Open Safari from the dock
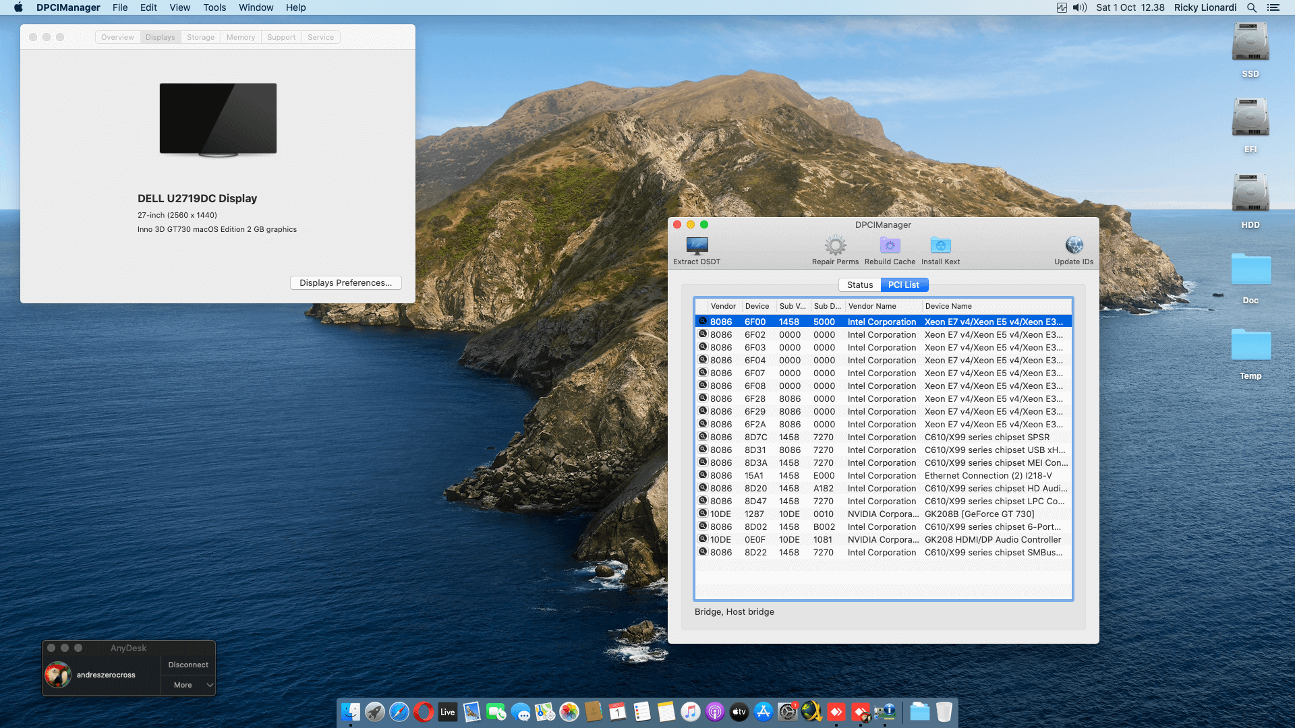1295x728 pixels. 399,712
